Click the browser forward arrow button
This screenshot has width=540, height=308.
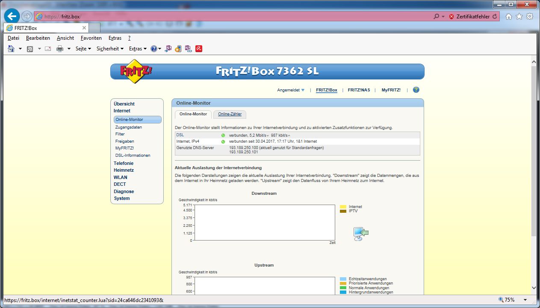click(x=27, y=16)
